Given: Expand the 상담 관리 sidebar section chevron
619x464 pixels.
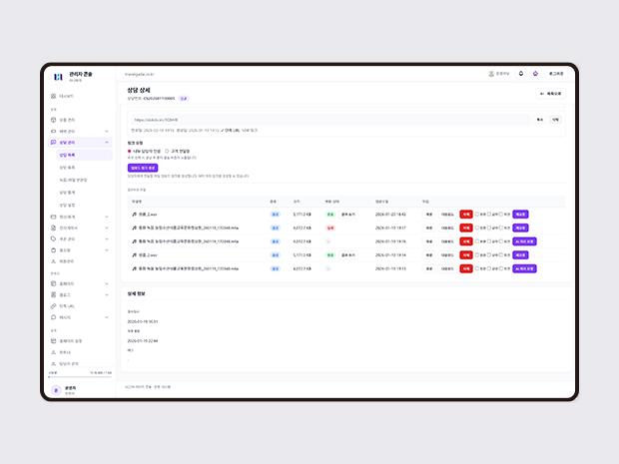Looking at the screenshot, I should click(x=107, y=143).
